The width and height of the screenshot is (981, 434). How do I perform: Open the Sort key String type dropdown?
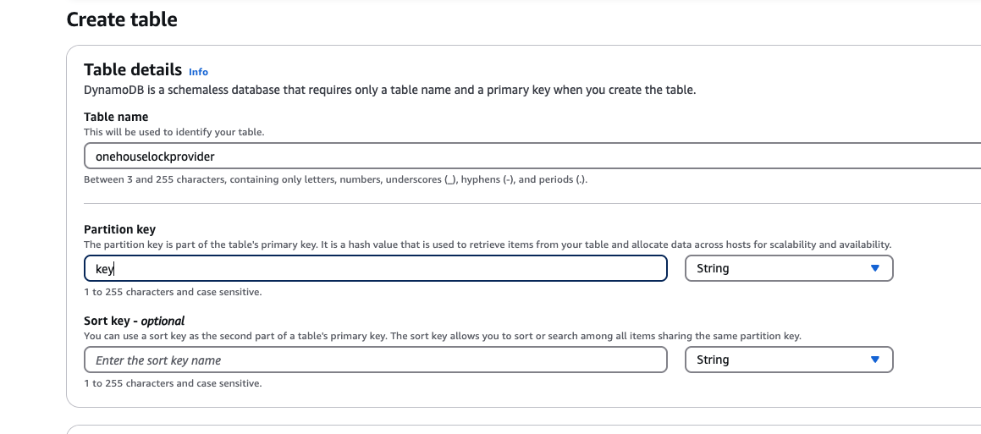coord(789,360)
